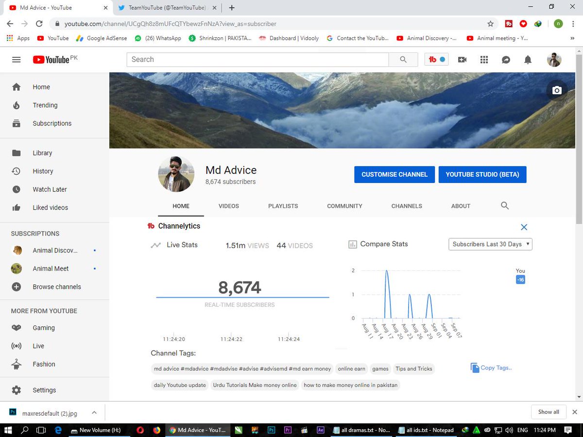Click the YouTube search field

point(257,59)
